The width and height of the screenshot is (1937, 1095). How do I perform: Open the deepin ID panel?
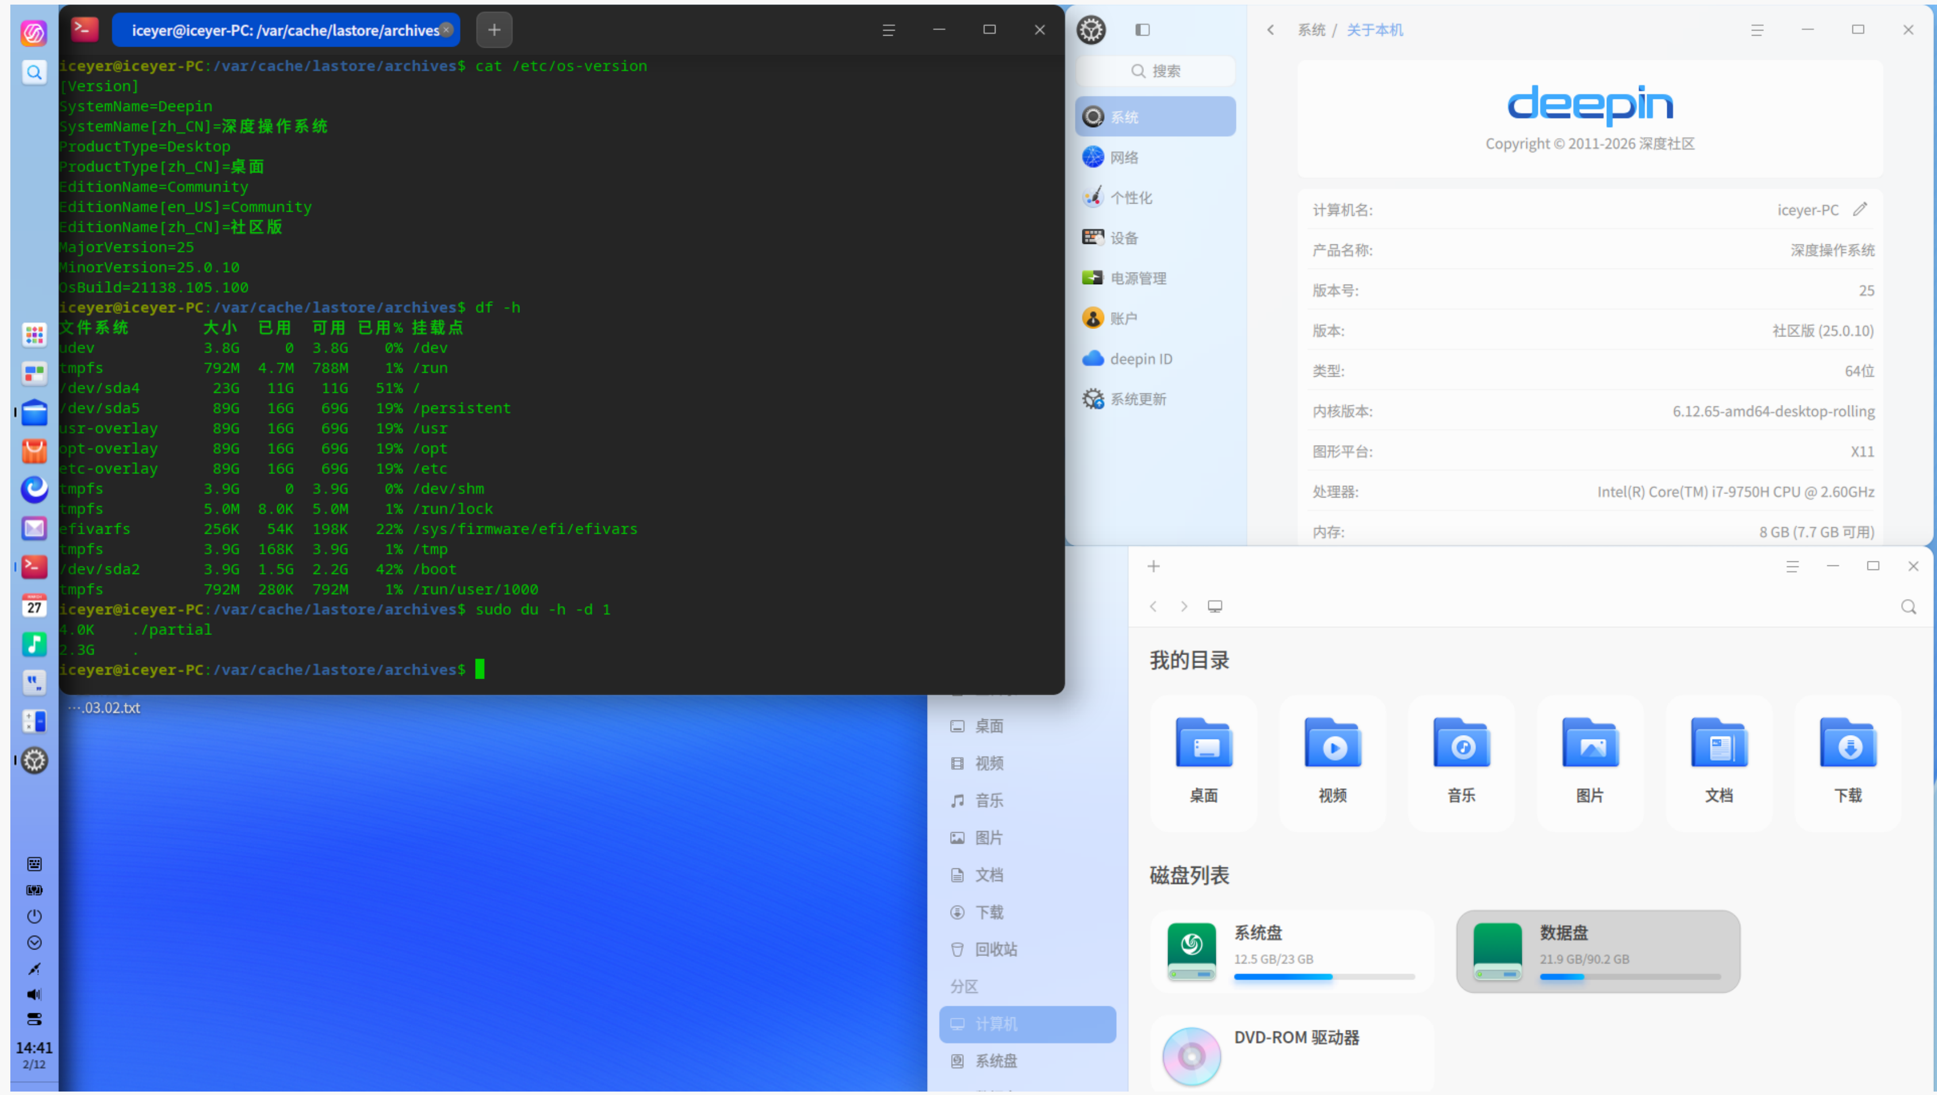(1140, 358)
